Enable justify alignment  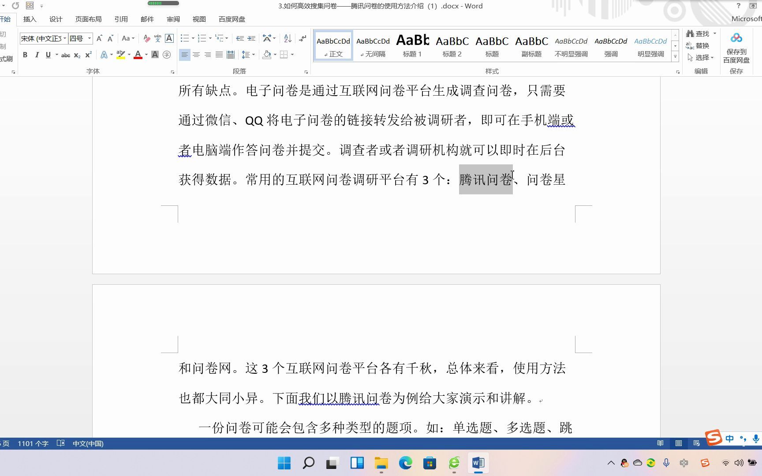tap(219, 55)
